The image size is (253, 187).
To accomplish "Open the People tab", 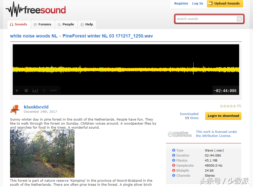I will [x=66, y=24].
